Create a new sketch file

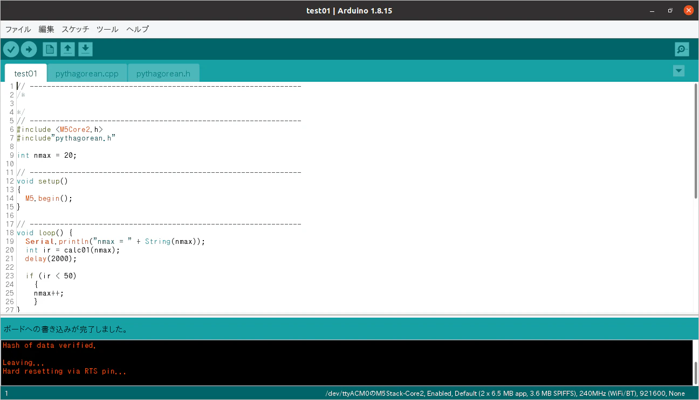(50, 50)
